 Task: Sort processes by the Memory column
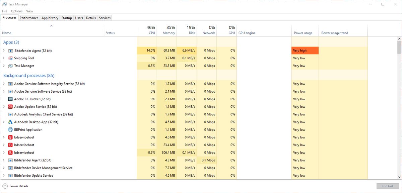pyautogui.click(x=167, y=30)
